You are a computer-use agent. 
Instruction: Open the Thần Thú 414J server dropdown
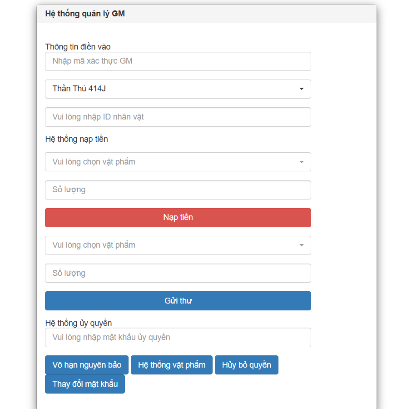click(x=178, y=89)
